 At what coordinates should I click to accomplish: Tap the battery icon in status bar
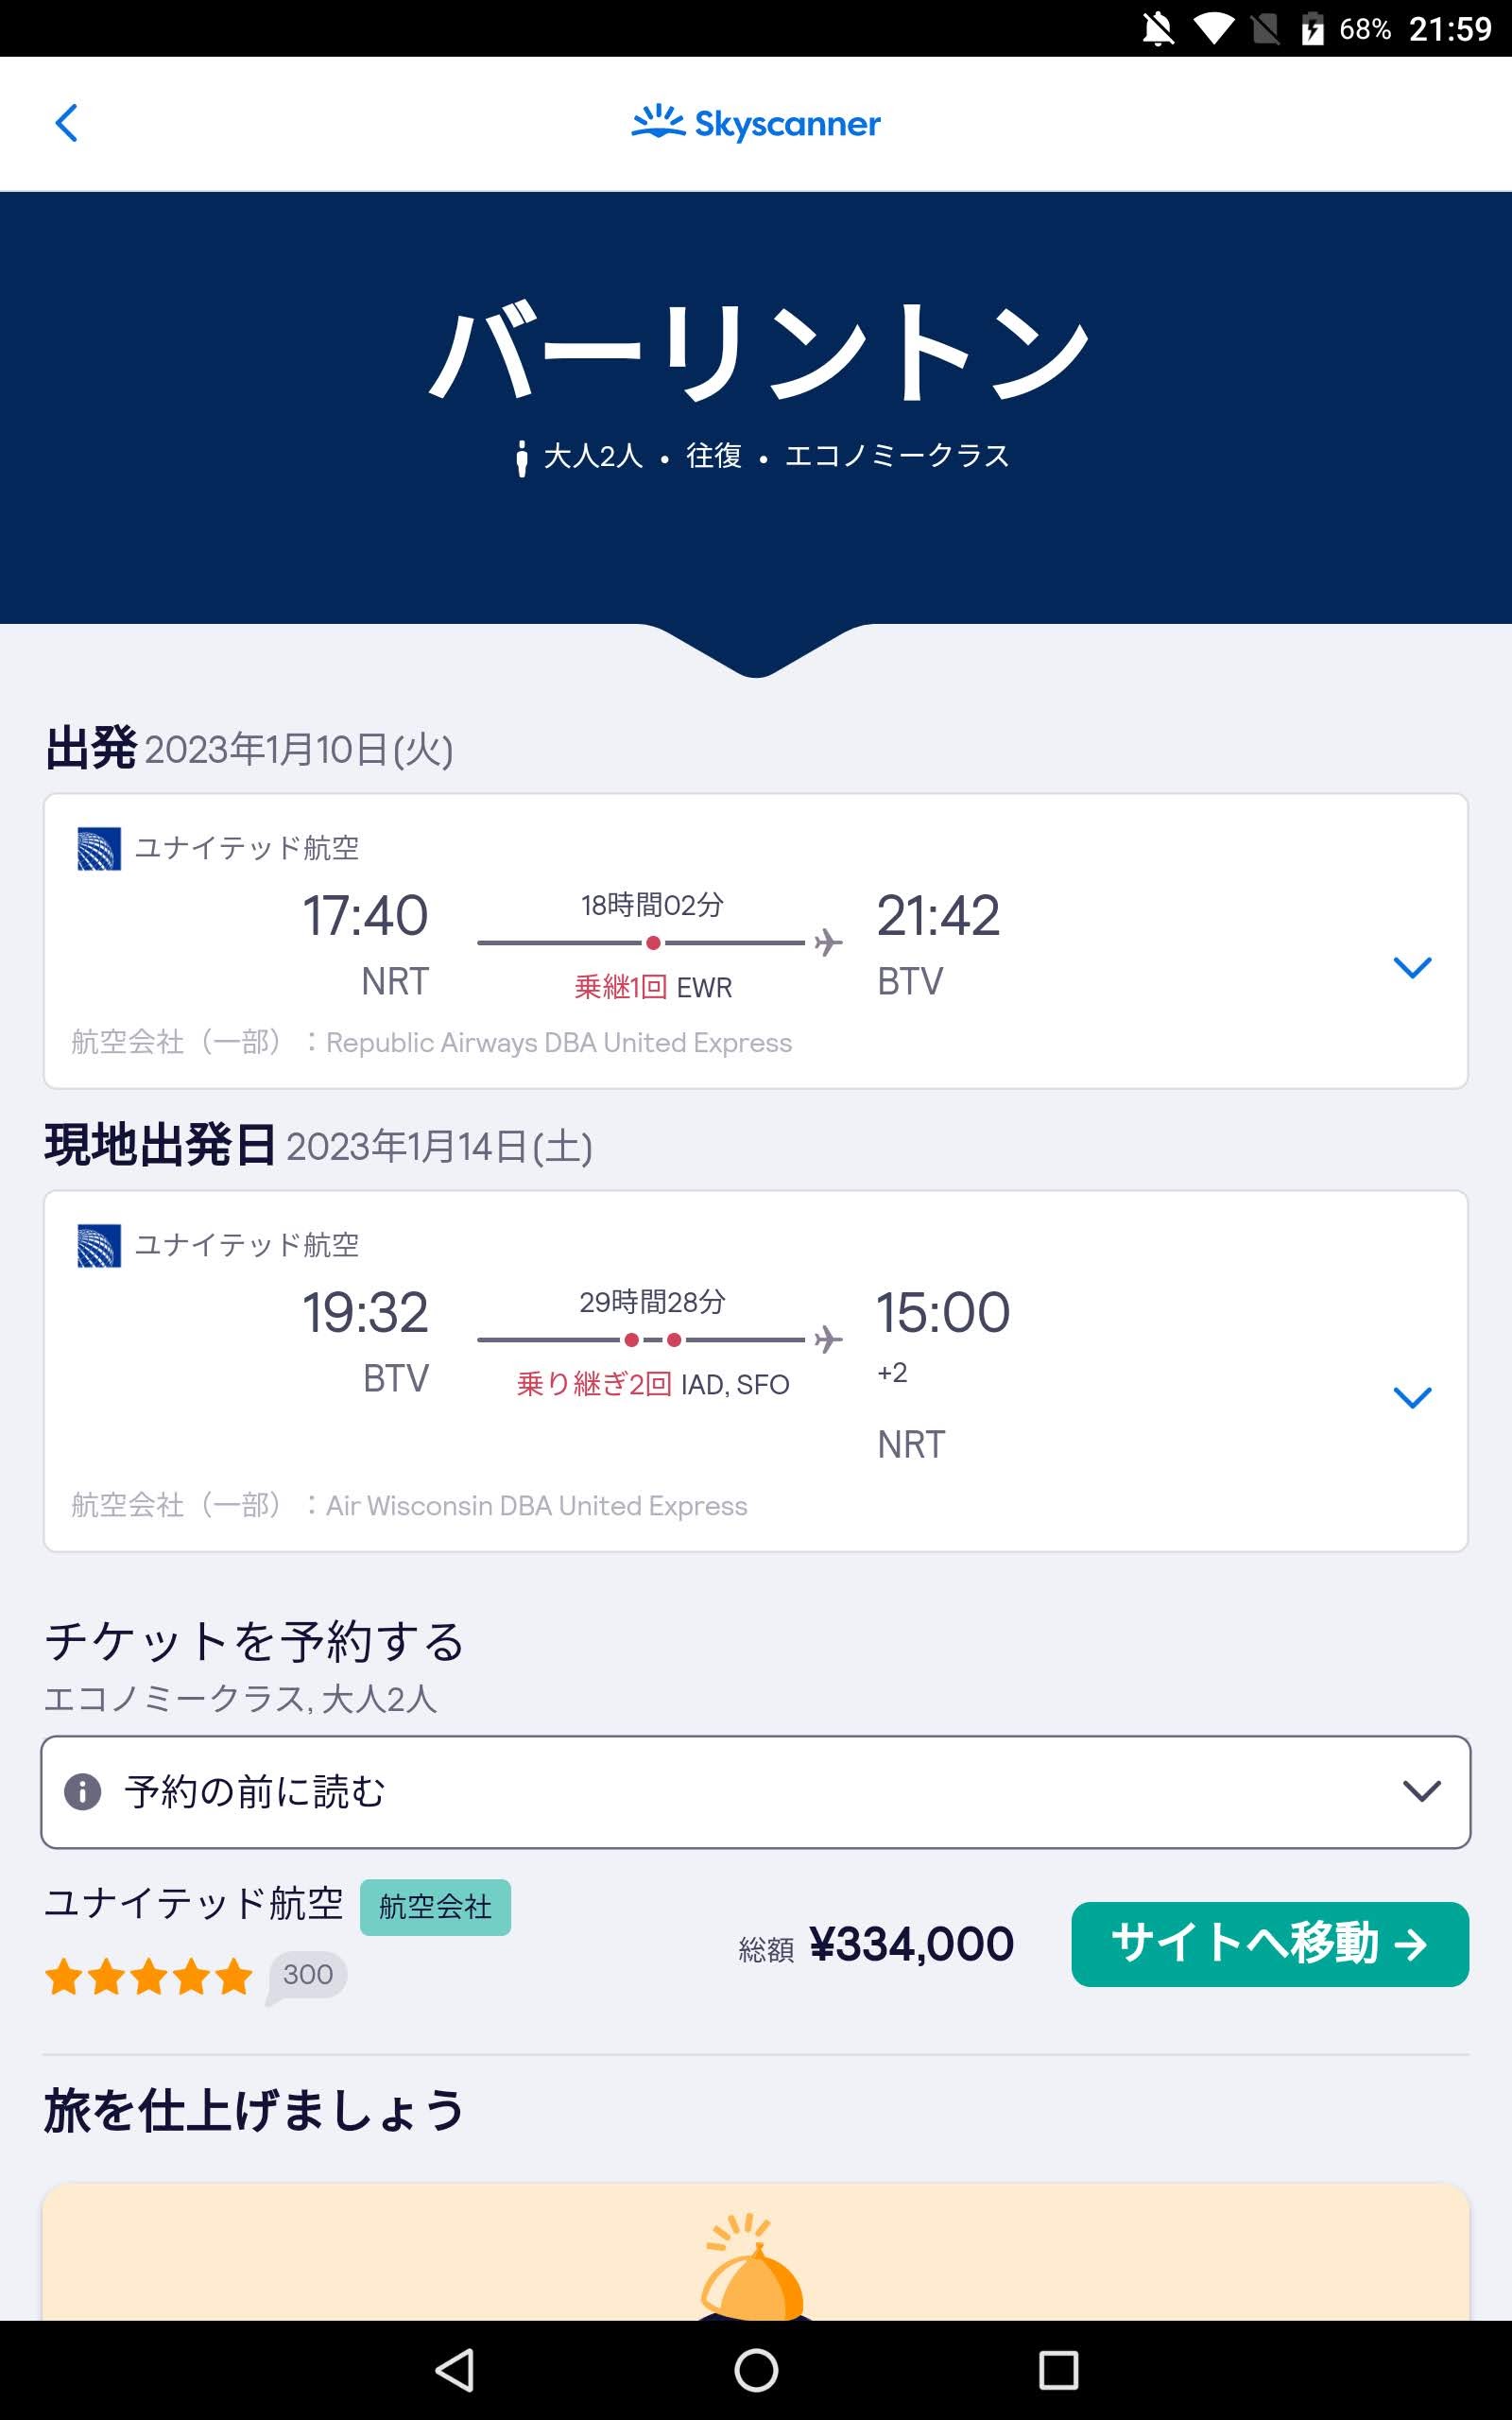1312,29
